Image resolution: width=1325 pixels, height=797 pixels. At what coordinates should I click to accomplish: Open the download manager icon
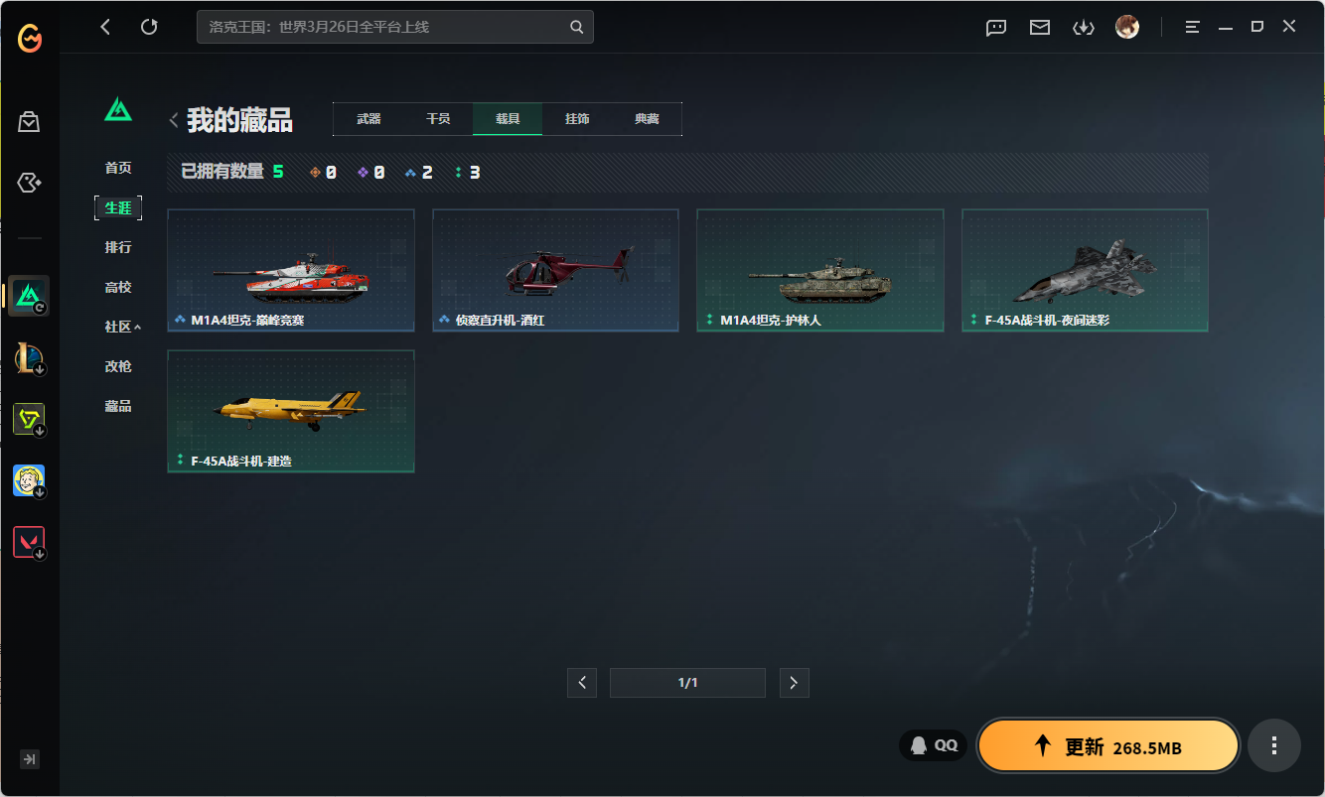tap(1083, 27)
